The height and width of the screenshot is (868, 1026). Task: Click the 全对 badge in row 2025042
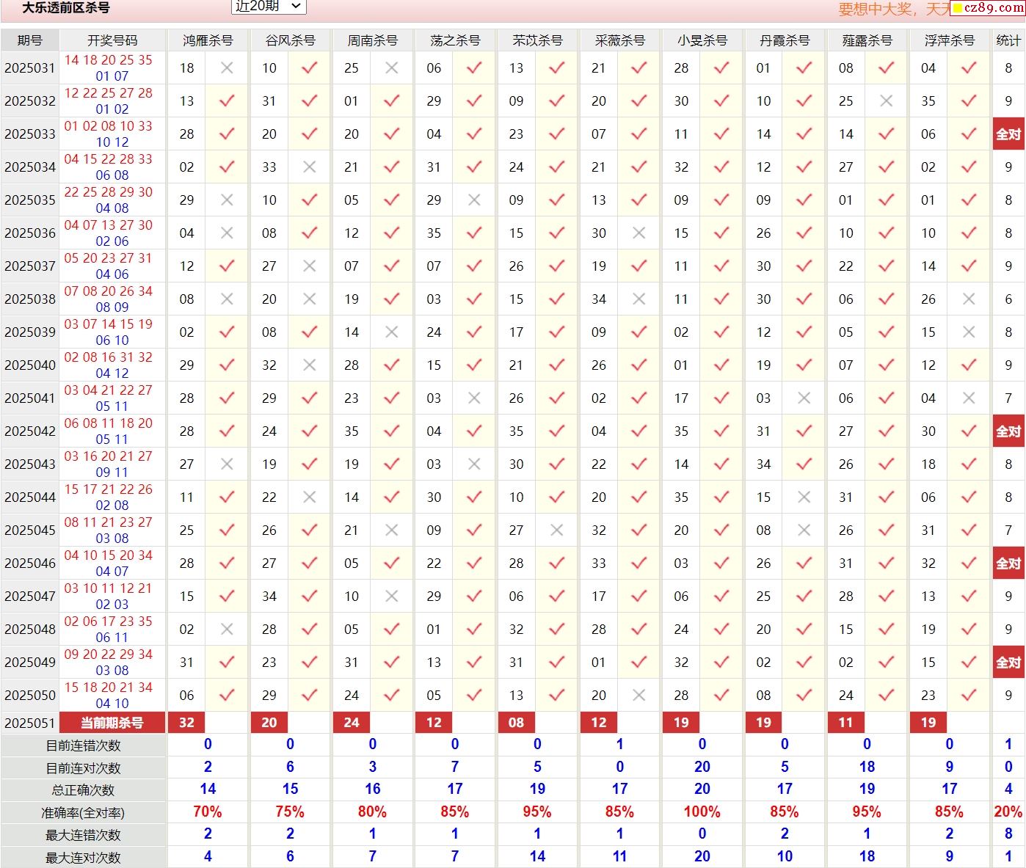coord(1008,431)
